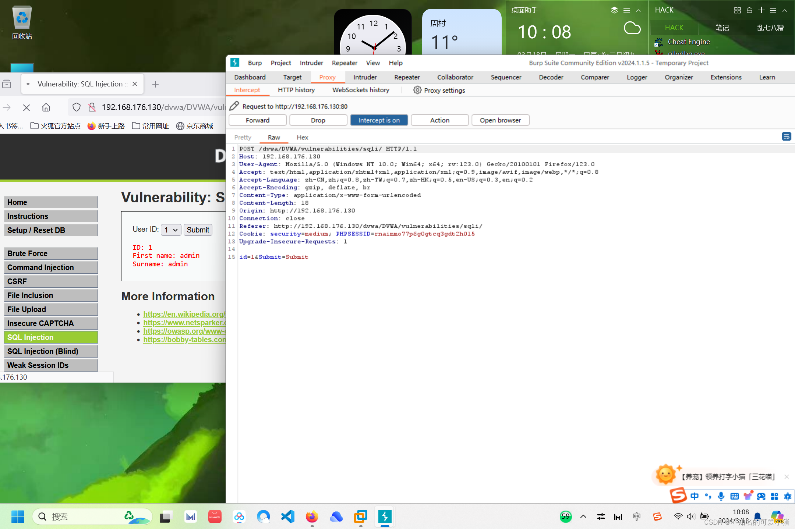Open Setup / Reset DB page
This screenshot has height=529, width=795.
[x=51, y=230]
